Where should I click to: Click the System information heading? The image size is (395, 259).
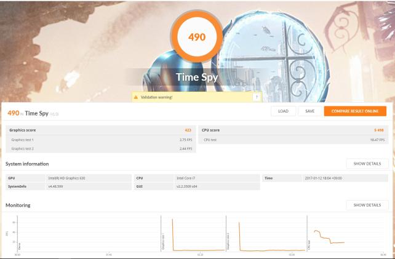27,164
